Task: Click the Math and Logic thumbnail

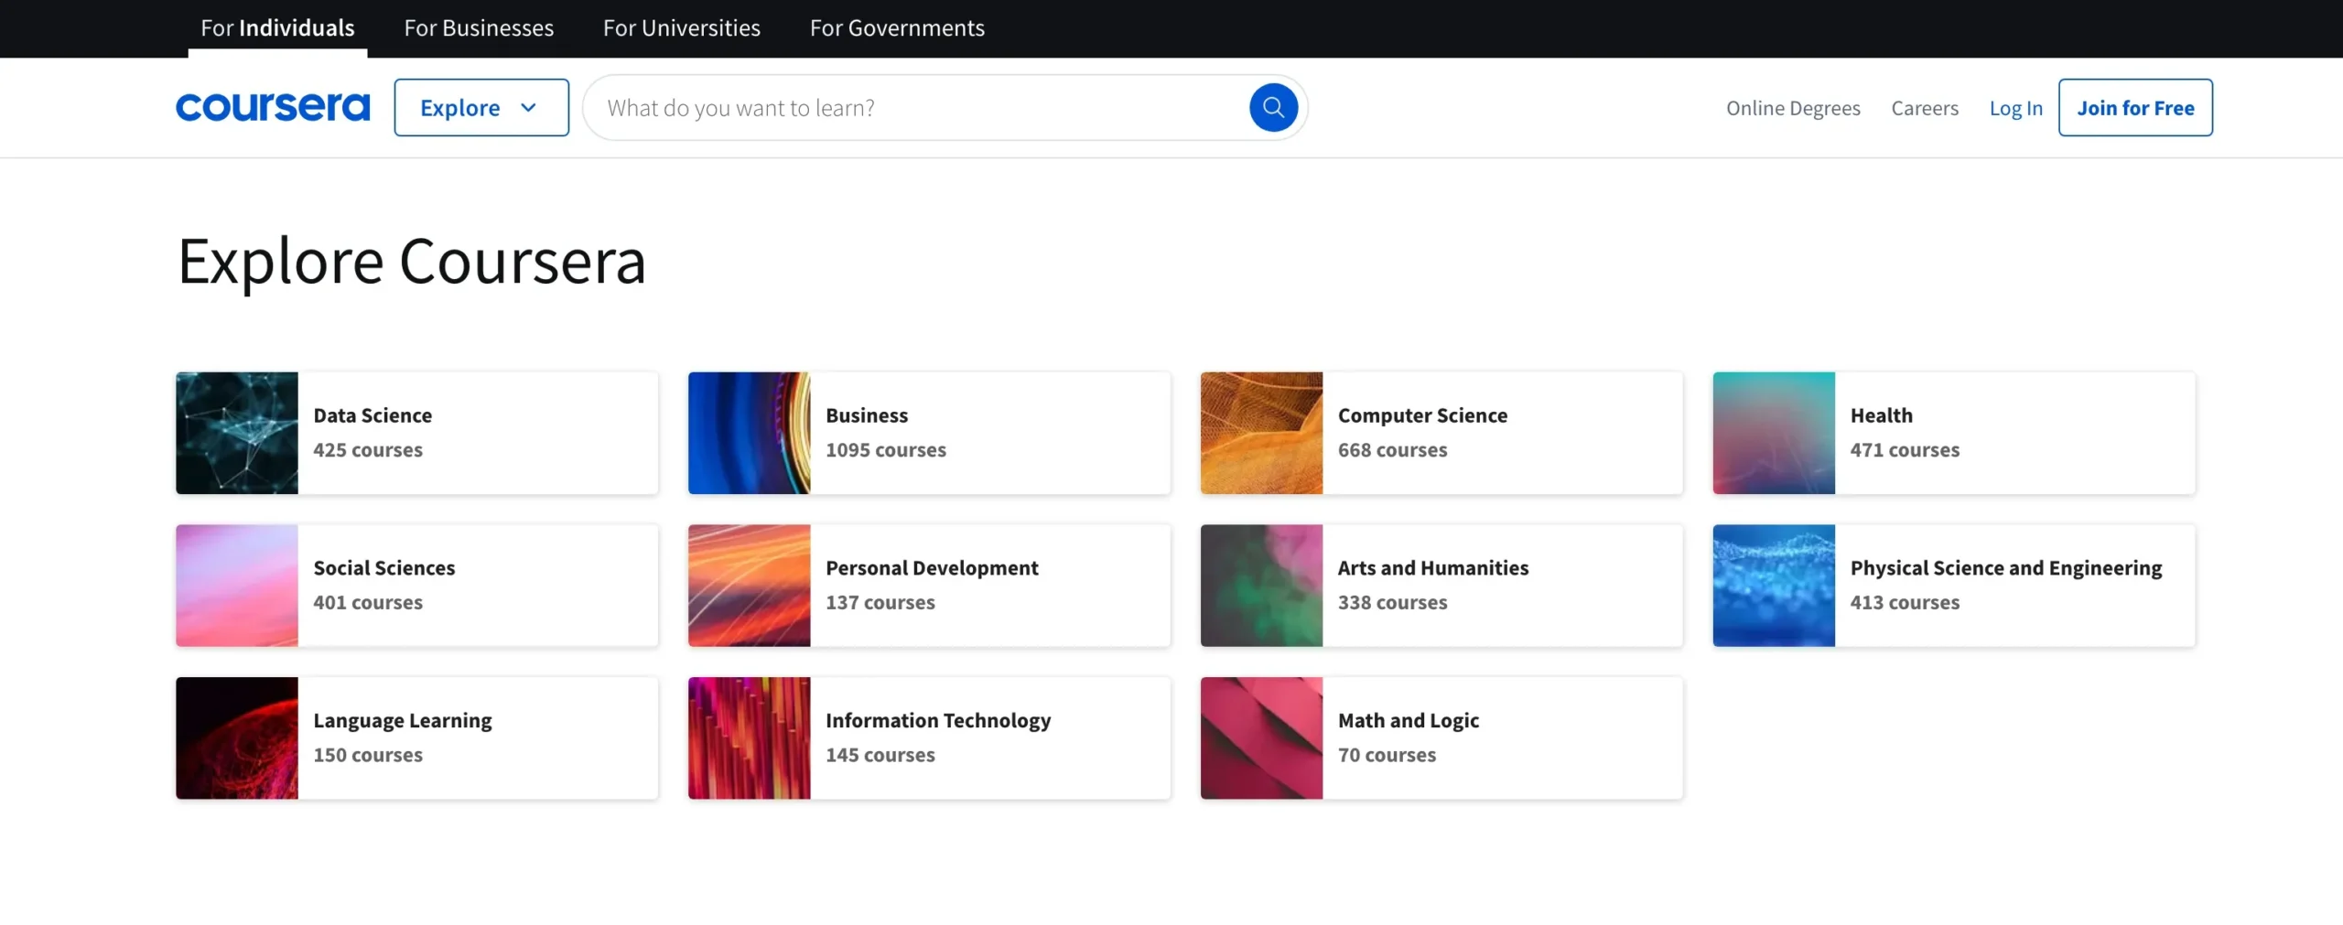Action: coord(1261,737)
